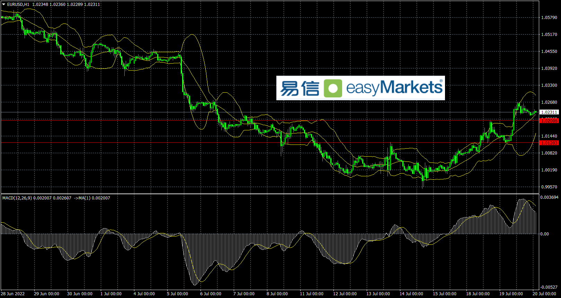
Task: Click the 12 Jul 00:00 time label
Action: coord(345,294)
